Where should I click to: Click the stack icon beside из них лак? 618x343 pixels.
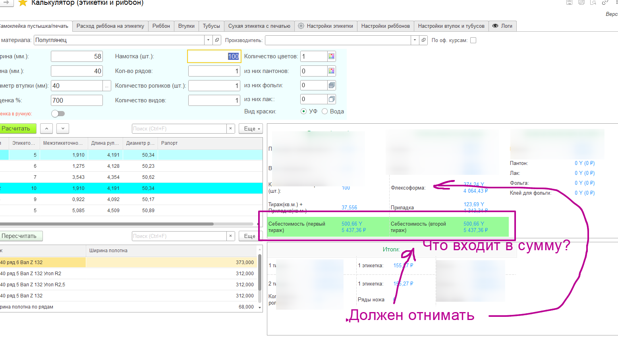coord(332,99)
